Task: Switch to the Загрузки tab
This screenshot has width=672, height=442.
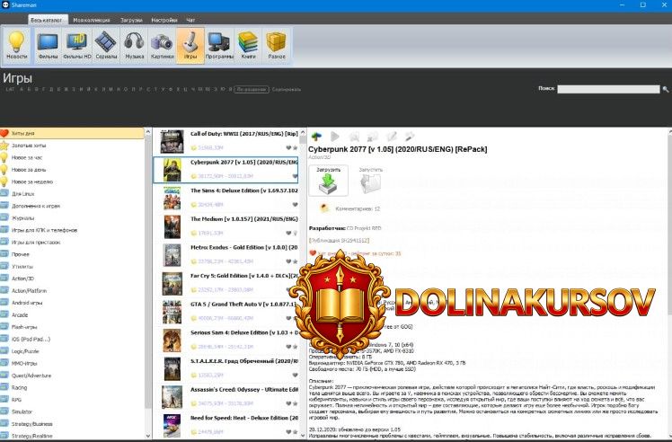Action: pos(131,20)
